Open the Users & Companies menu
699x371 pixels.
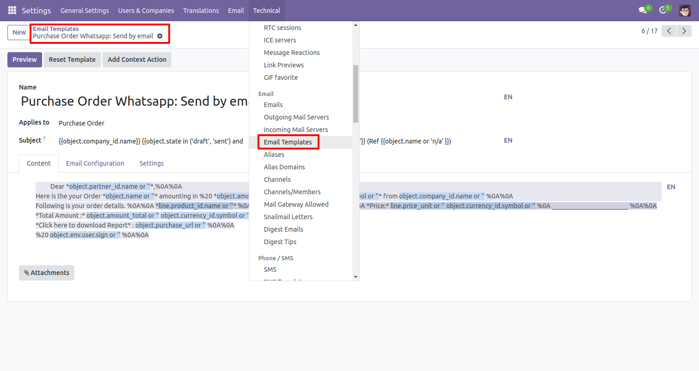pyautogui.click(x=146, y=10)
